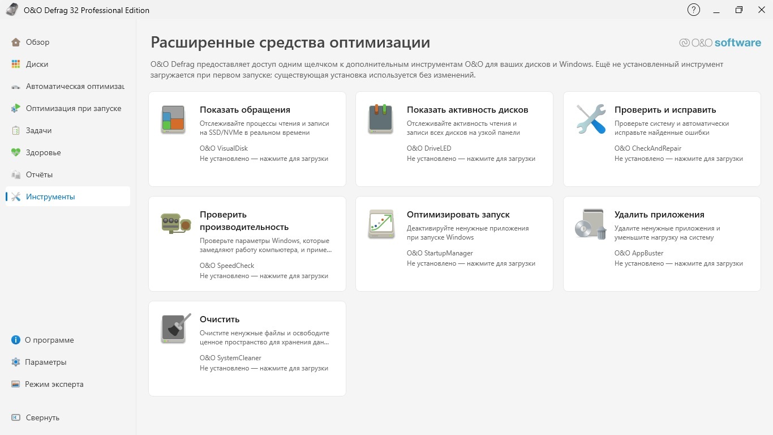
Task: Open the Обзор section
Action: pos(68,42)
